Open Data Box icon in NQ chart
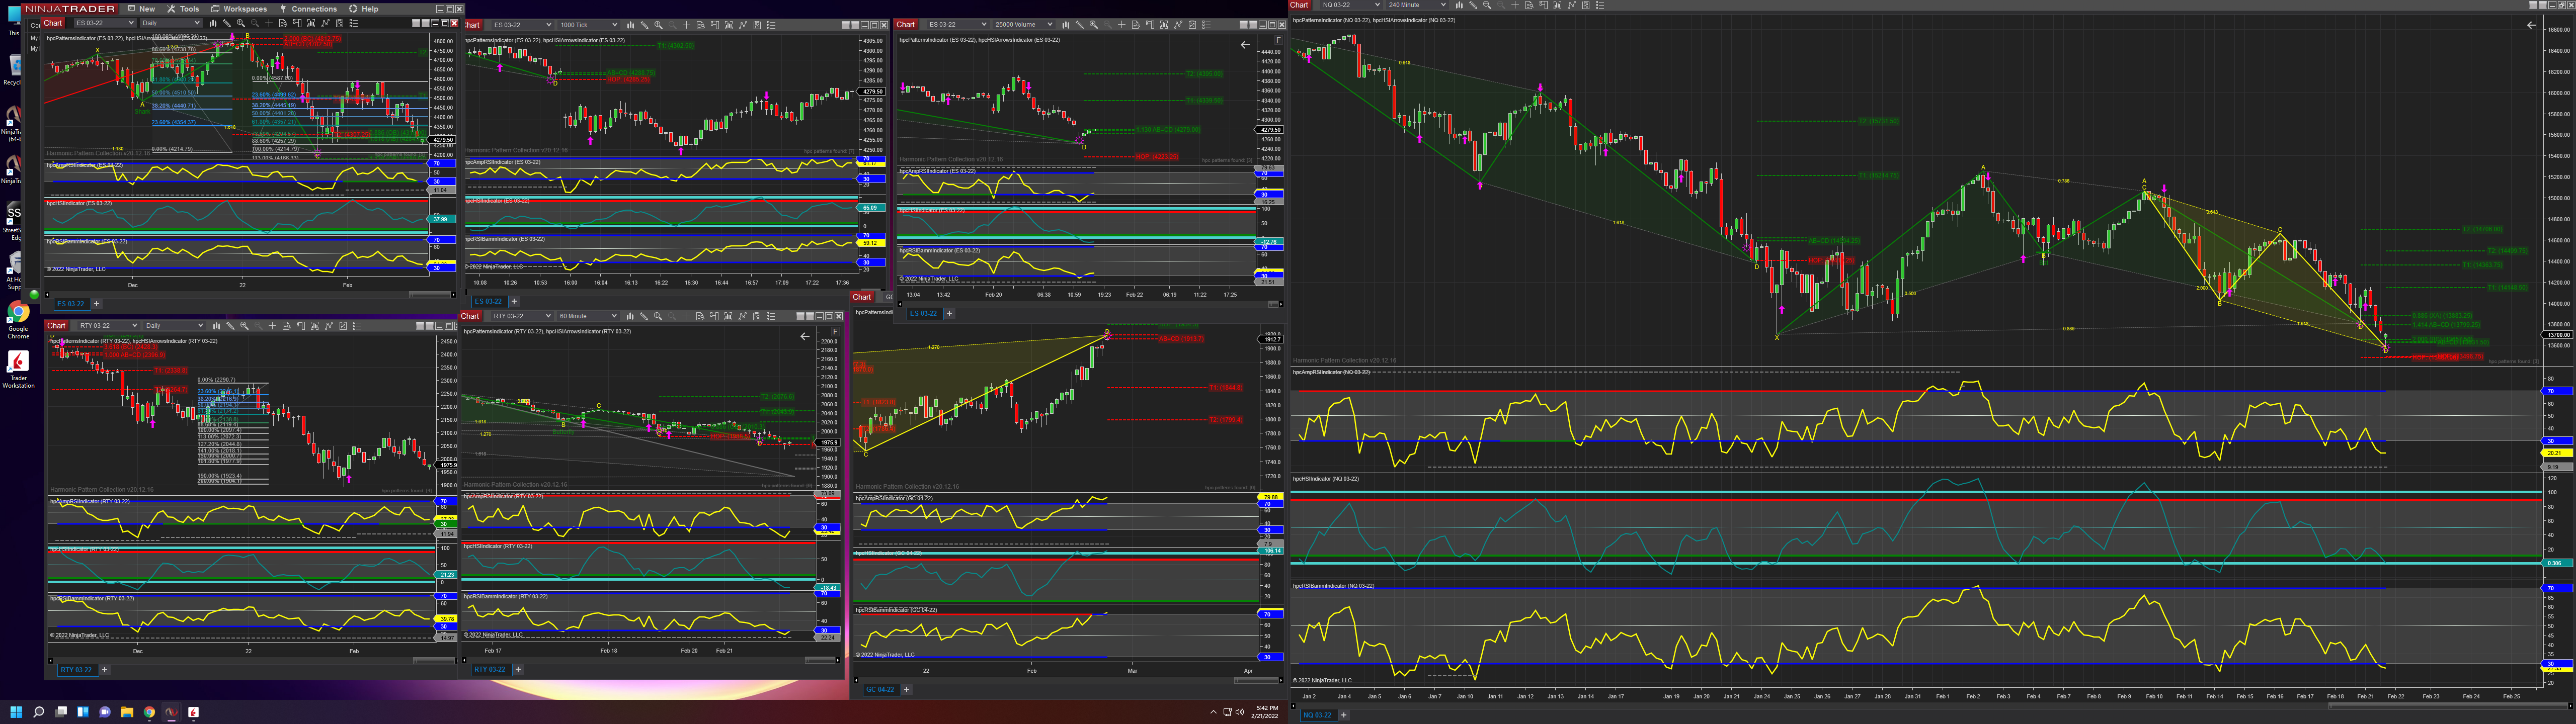This screenshot has width=2576, height=724. (x=1530, y=5)
